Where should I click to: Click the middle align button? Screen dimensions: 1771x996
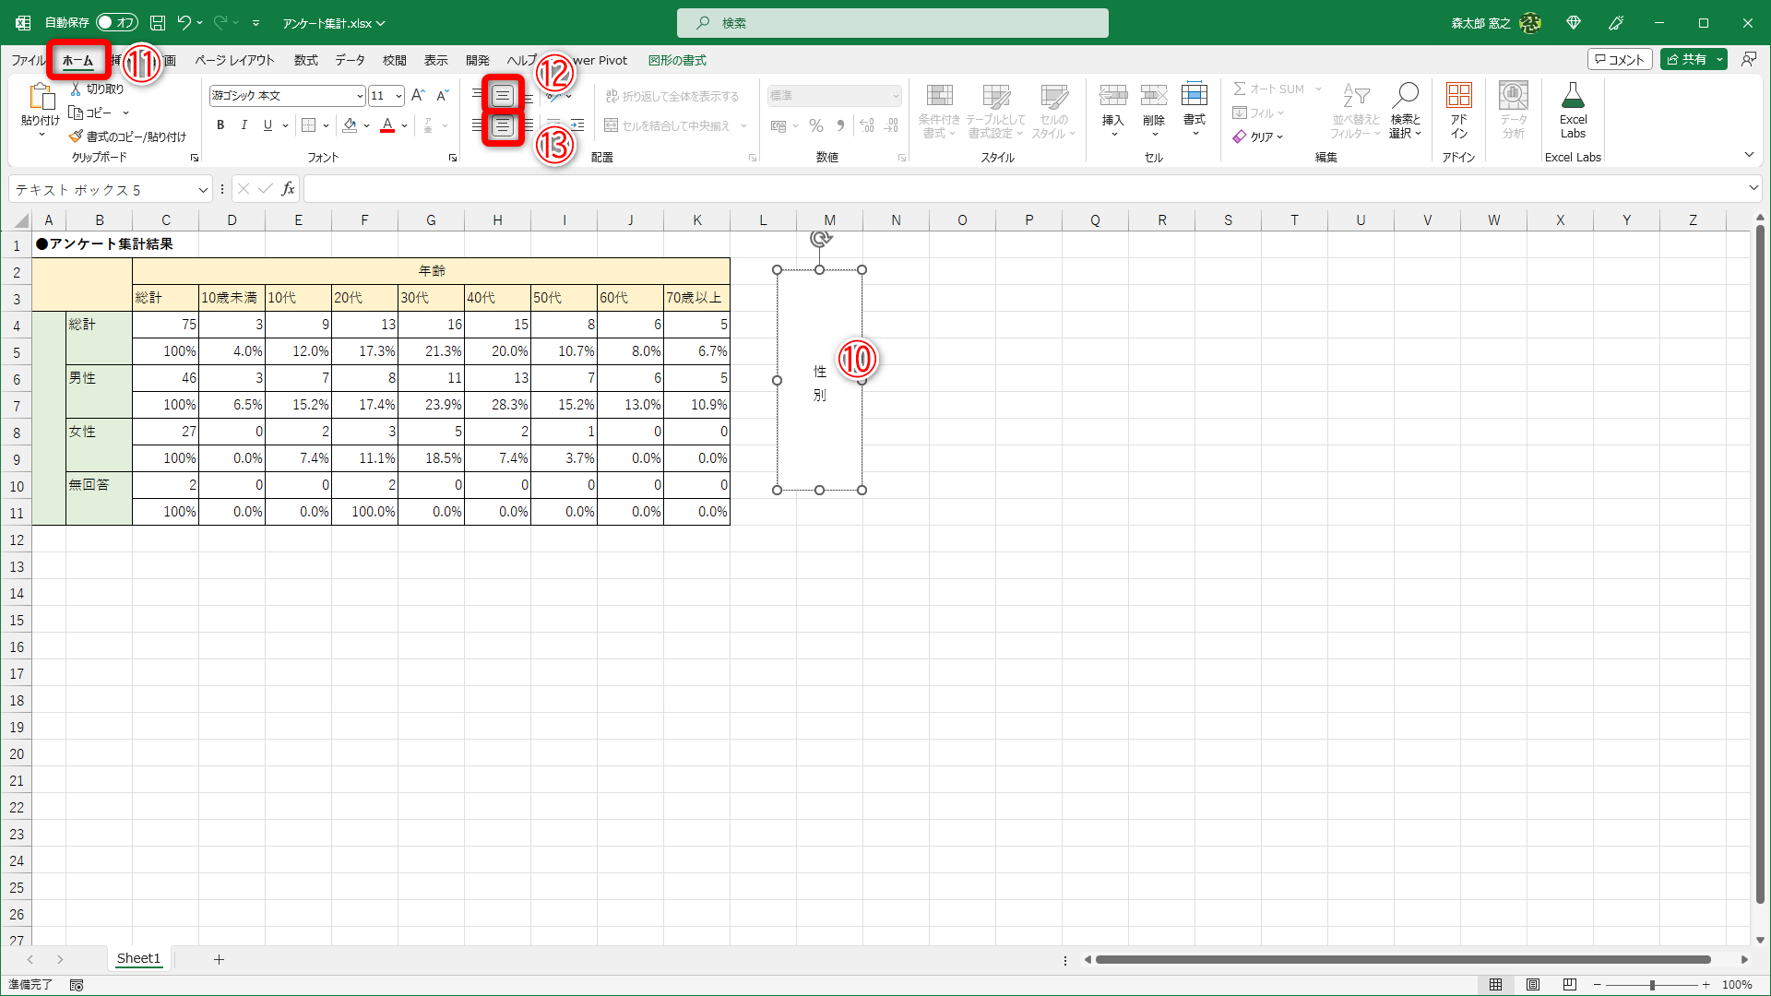[503, 95]
